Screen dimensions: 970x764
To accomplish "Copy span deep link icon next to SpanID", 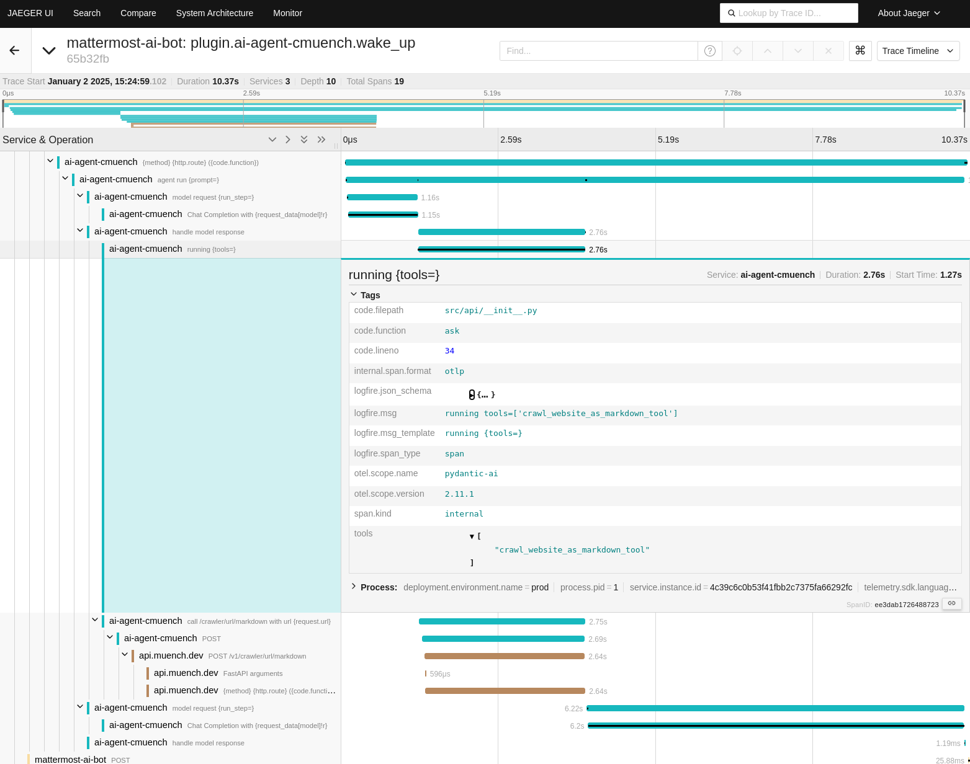I will (952, 603).
